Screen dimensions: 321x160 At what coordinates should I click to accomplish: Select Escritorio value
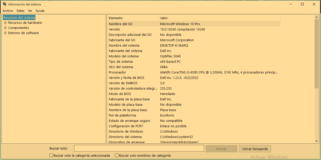(x=167, y=115)
